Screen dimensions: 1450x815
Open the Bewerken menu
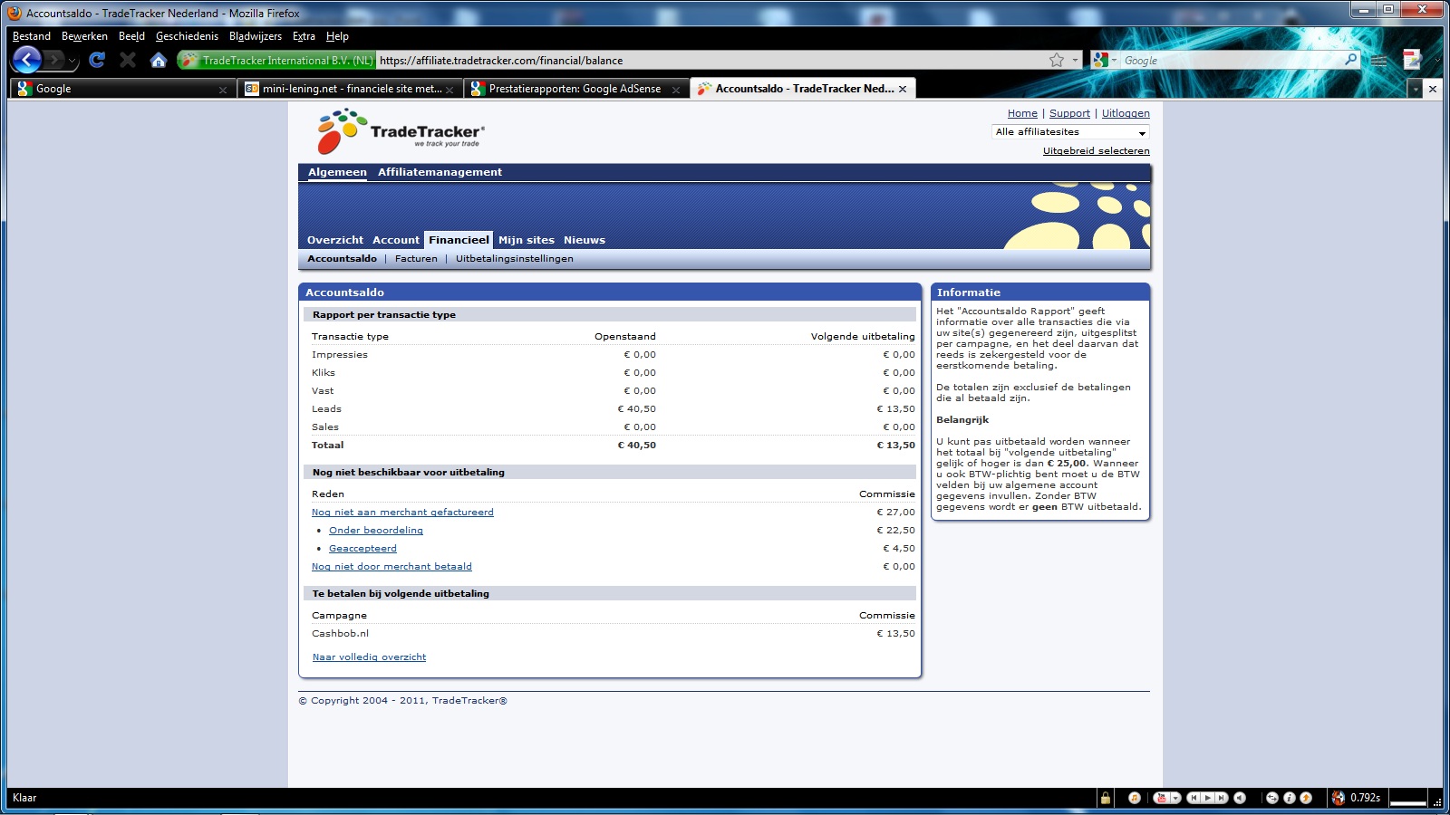84,36
